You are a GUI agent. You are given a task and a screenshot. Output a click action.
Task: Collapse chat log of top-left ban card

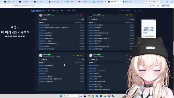click(x=83, y=22)
